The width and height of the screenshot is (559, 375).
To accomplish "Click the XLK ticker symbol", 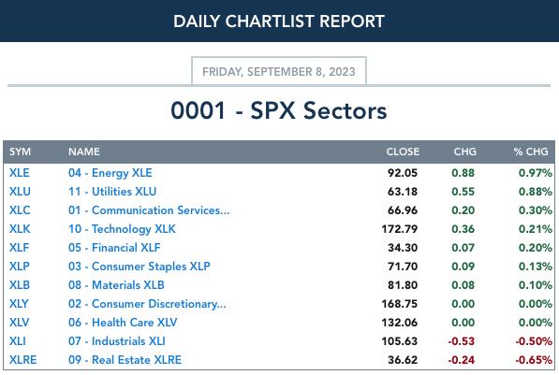I will coord(20,229).
